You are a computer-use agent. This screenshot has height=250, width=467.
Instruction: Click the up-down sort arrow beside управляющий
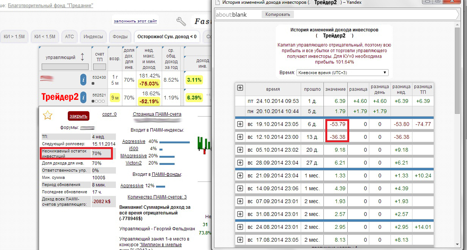point(83,57)
